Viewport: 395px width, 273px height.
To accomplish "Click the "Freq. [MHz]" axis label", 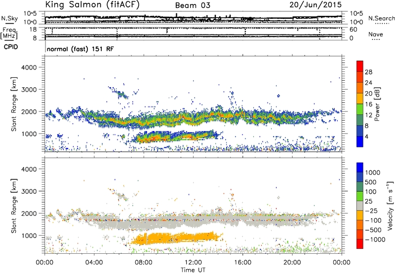I will (9, 34).
